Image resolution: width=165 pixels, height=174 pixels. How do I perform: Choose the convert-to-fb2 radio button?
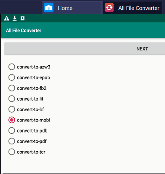click(12, 88)
